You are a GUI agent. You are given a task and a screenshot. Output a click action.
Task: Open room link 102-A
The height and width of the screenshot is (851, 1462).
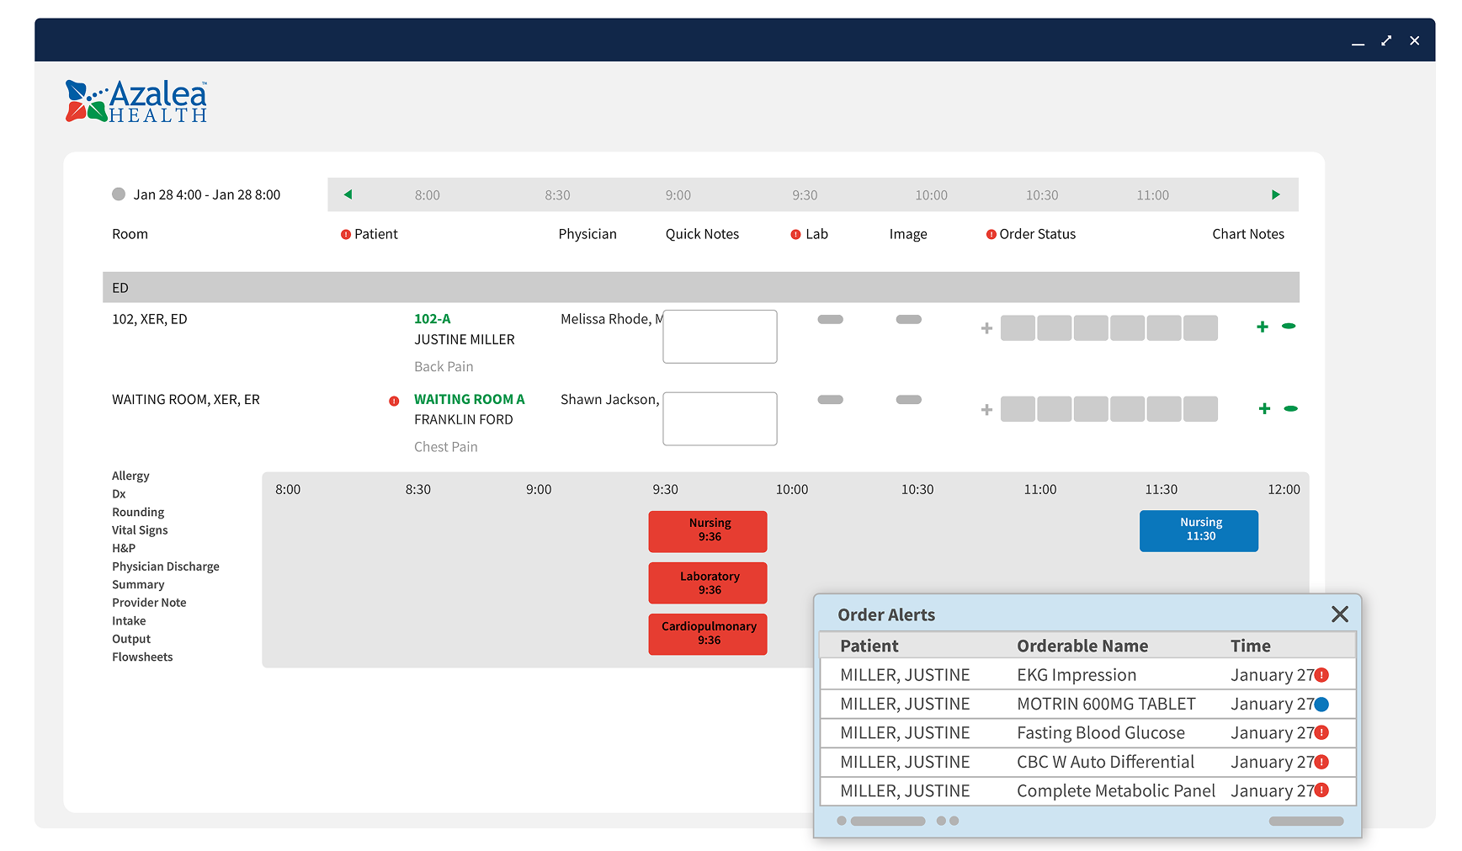tap(432, 319)
